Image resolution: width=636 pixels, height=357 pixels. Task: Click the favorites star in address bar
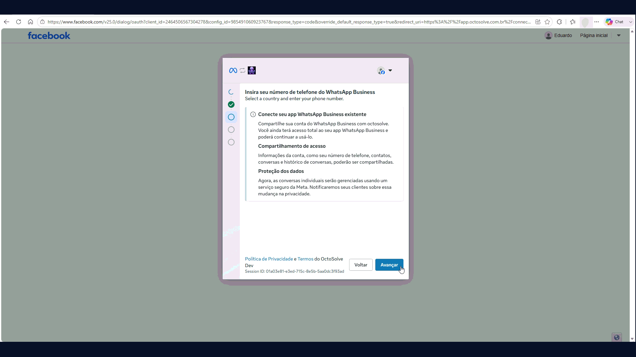tap(547, 22)
